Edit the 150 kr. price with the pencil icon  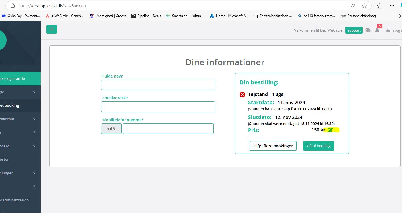(x=330, y=130)
